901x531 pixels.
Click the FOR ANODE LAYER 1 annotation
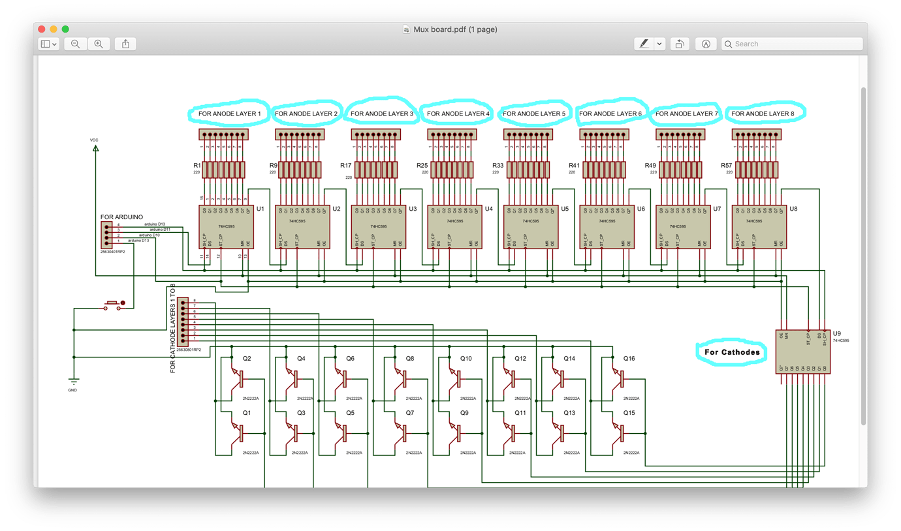pyautogui.click(x=229, y=113)
